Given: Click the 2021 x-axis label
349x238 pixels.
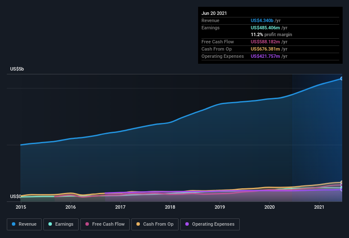Looking at the screenshot, I should [319, 207].
